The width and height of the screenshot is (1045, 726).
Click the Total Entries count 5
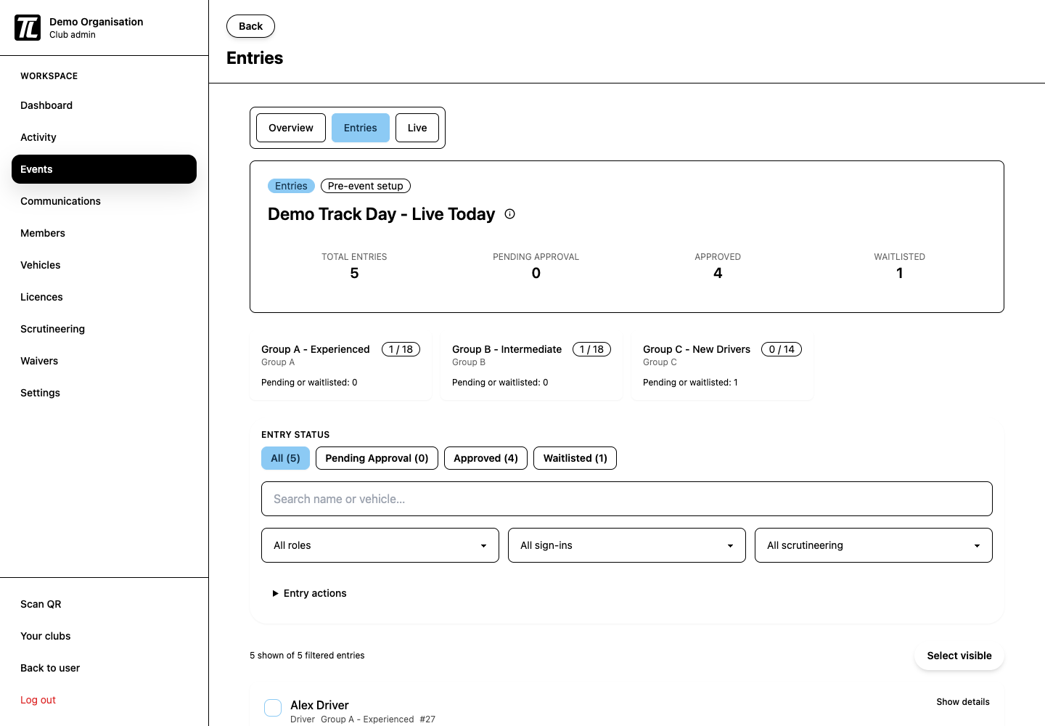tap(354, 273)
